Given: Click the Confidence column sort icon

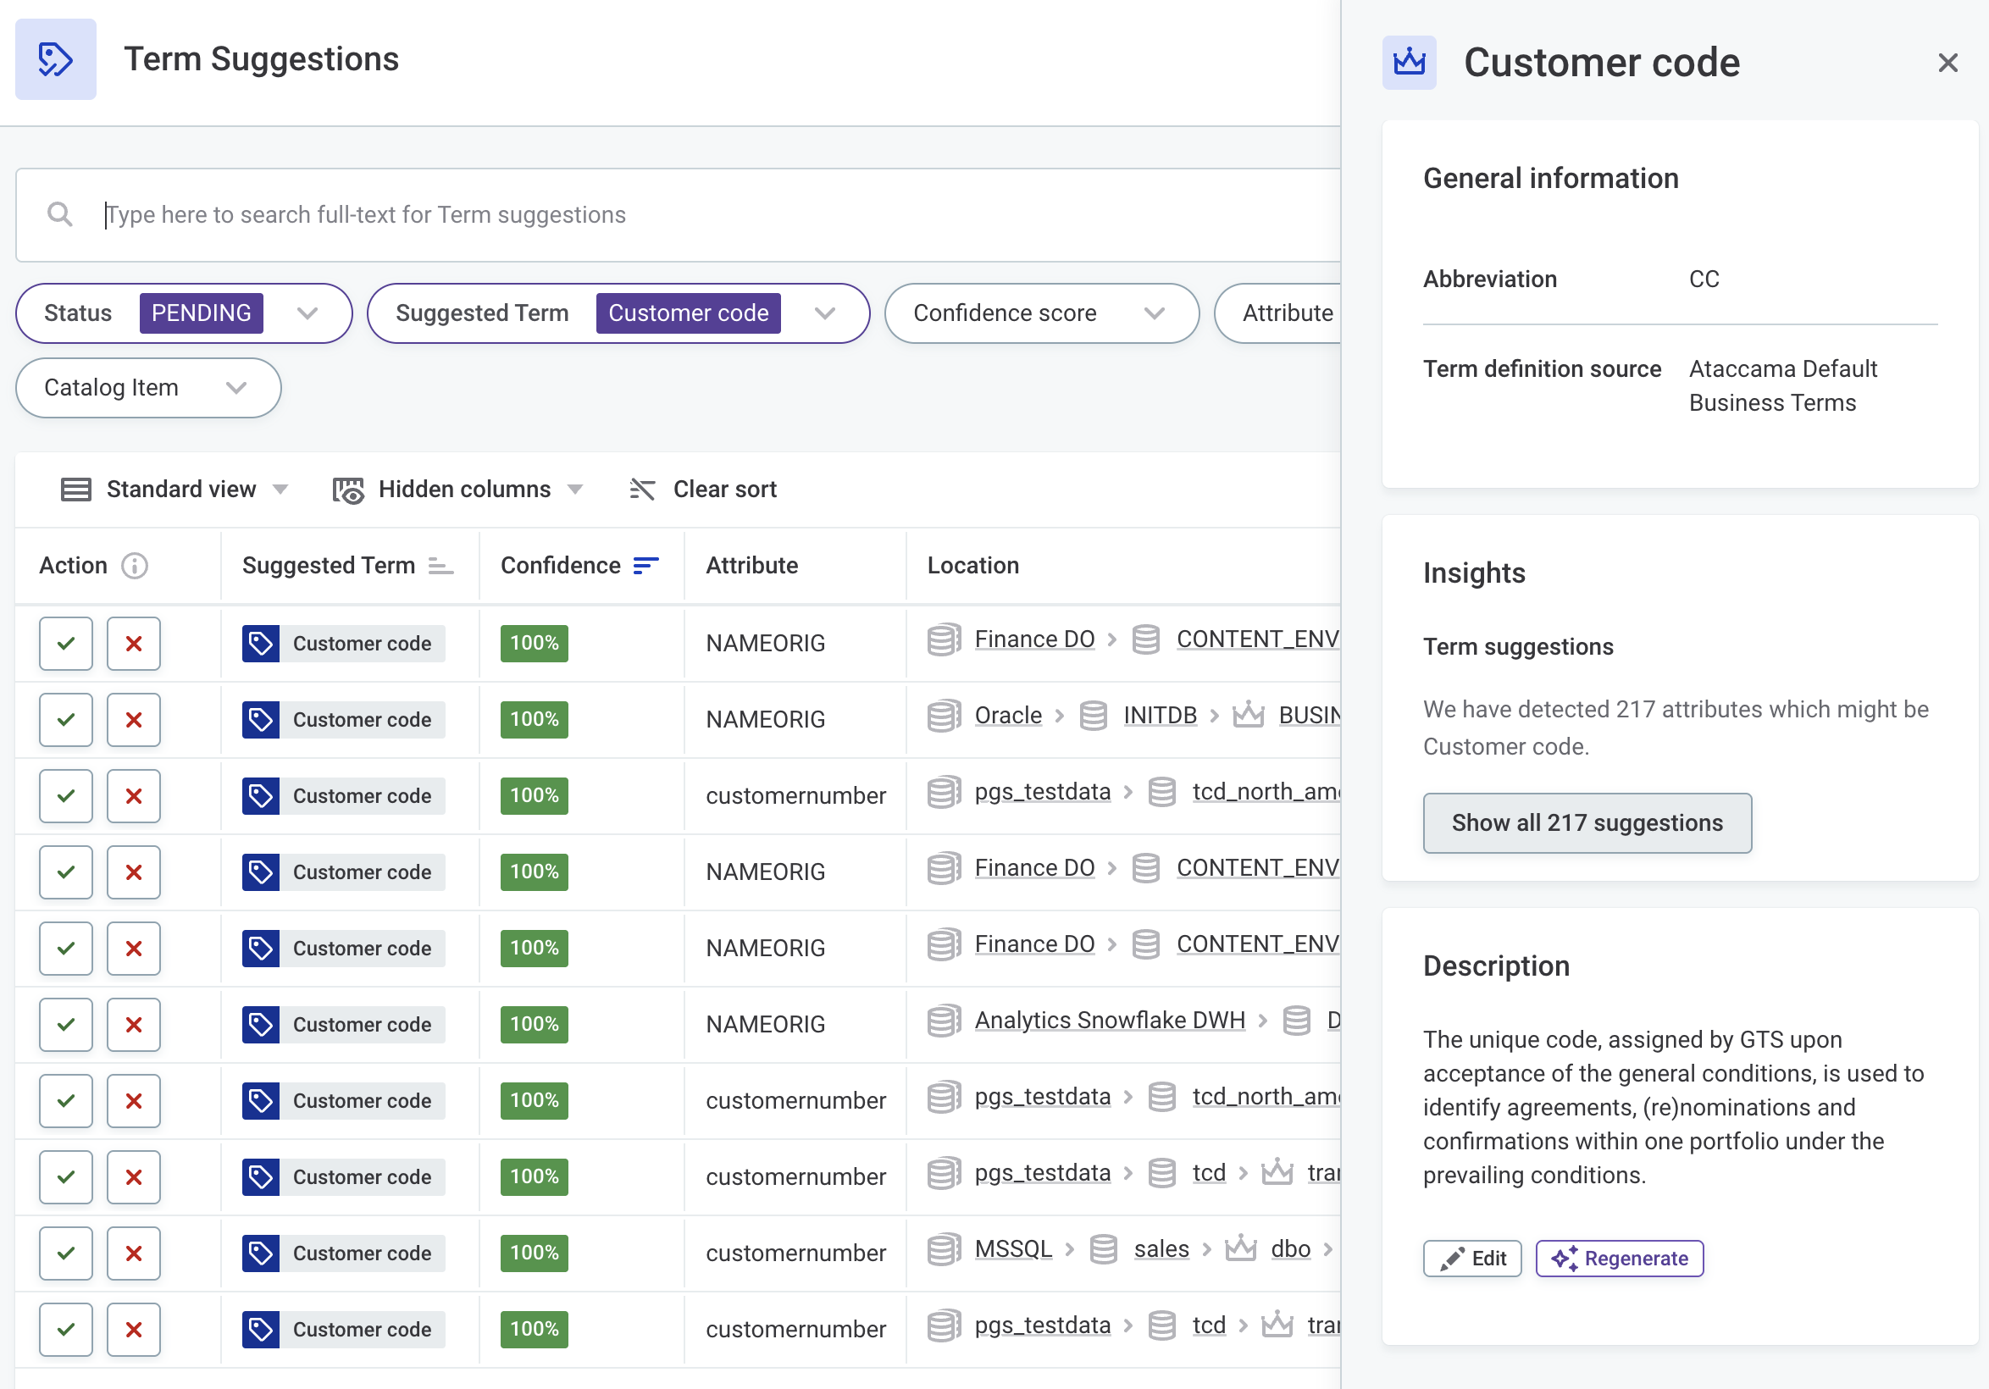Looking at the screenshot, I should point(645,566).
